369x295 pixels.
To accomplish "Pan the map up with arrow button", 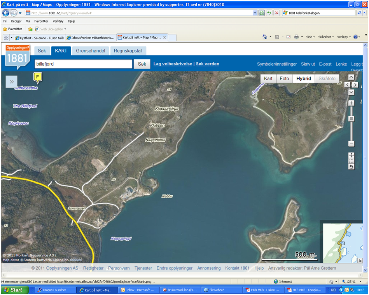I will pyautogui.click(x=352, y=77).
